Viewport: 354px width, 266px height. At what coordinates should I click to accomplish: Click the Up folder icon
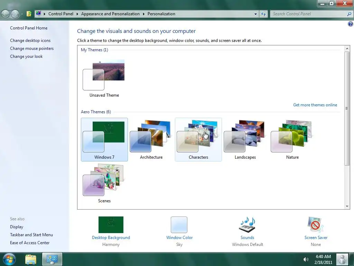(x=29, y=14)
